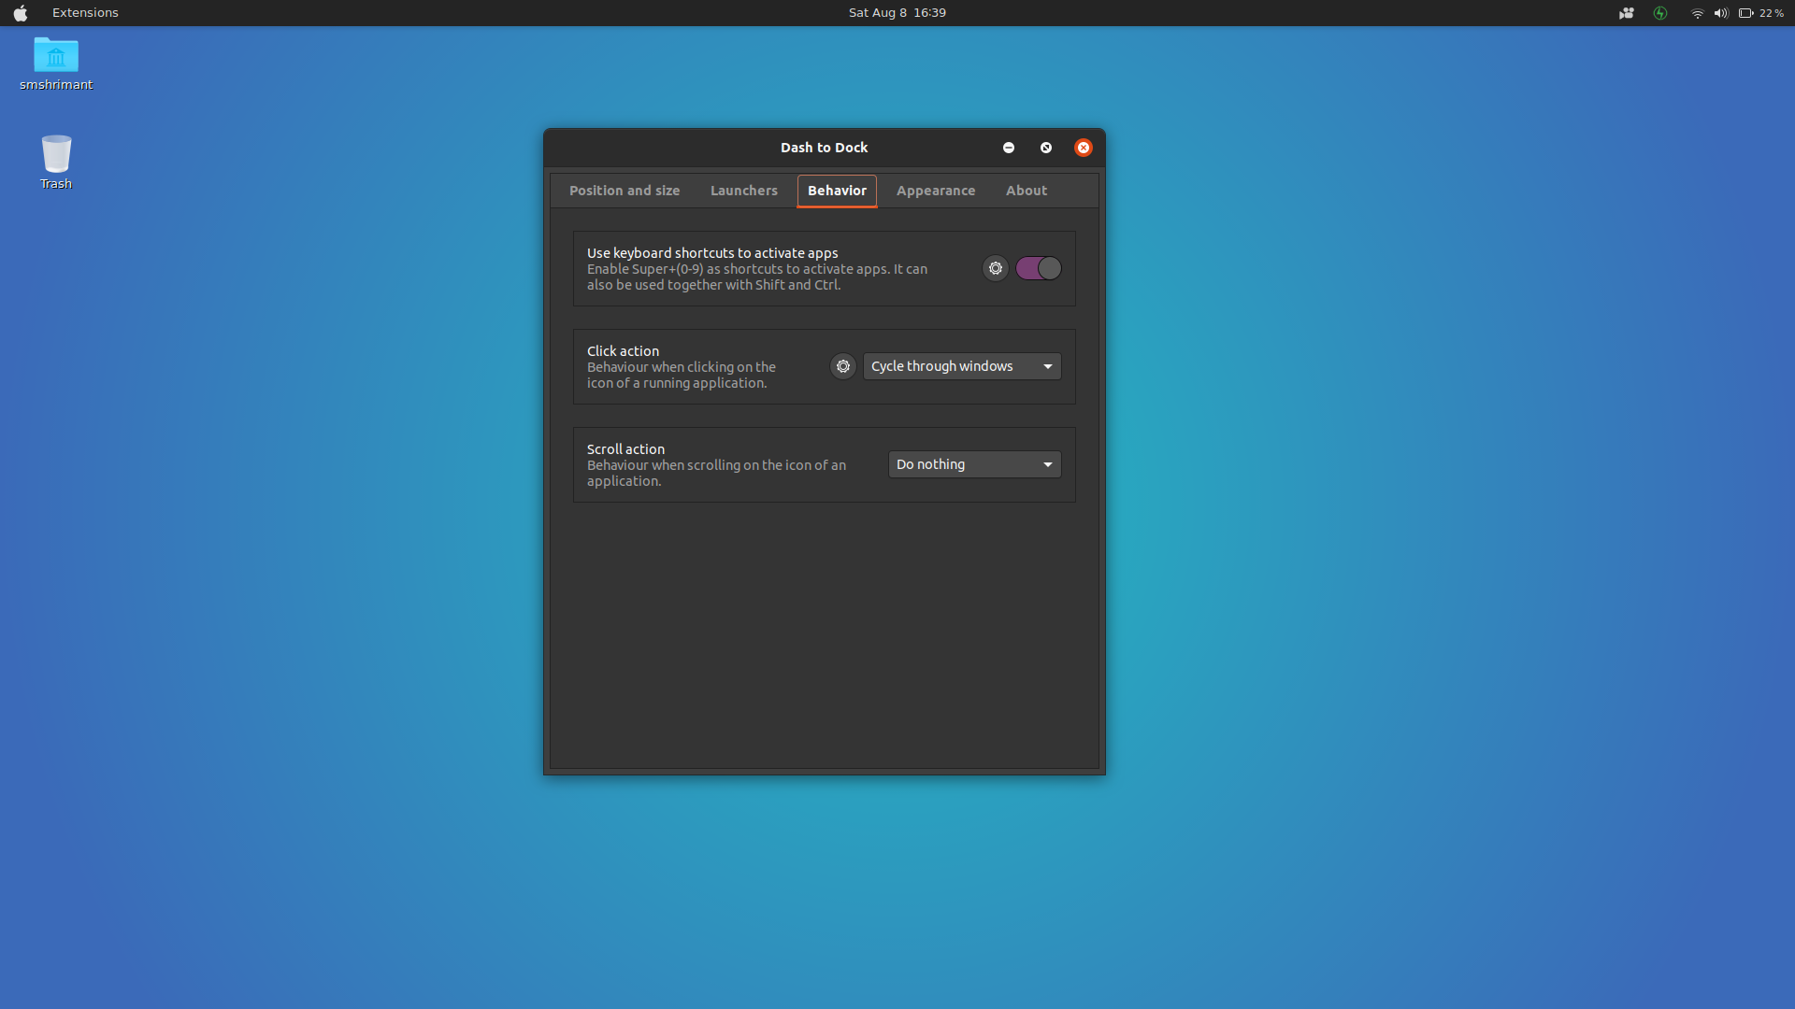This screenshot has height=1009, width=1795.
Task: Open keyboard shortcuts settings gear
Action: (x=996, y=268)
